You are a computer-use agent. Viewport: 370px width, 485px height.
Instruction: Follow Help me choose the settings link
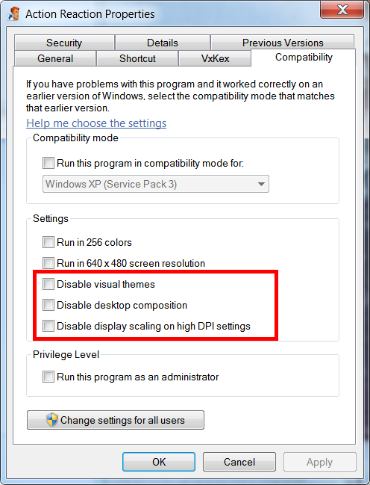pos(96,123)
